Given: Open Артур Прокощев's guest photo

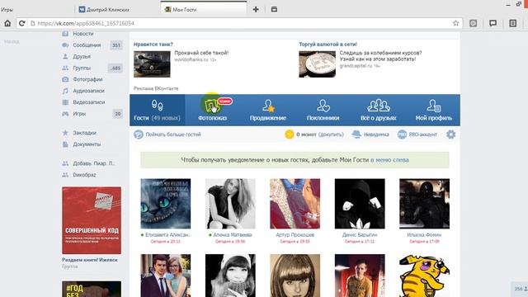Looking at the screenshot, I should (295, 204).
